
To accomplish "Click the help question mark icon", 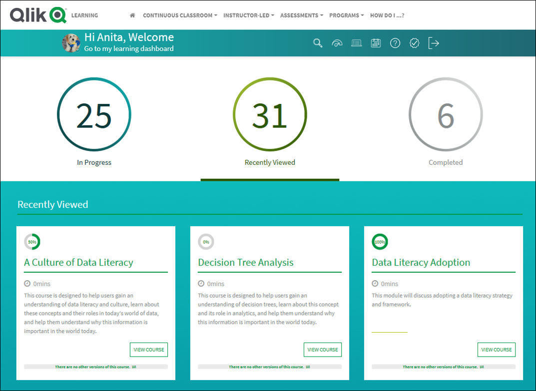I will [395, 43].
